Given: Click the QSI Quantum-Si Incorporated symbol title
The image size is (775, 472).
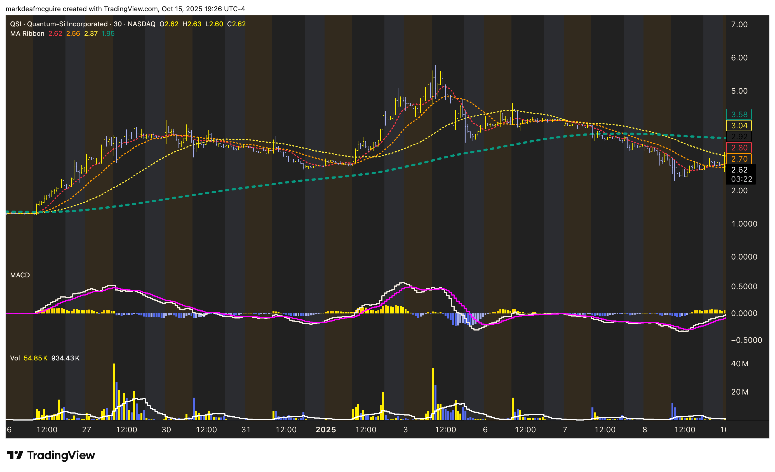Looking at the screenshot, I should tap(58, 24).
